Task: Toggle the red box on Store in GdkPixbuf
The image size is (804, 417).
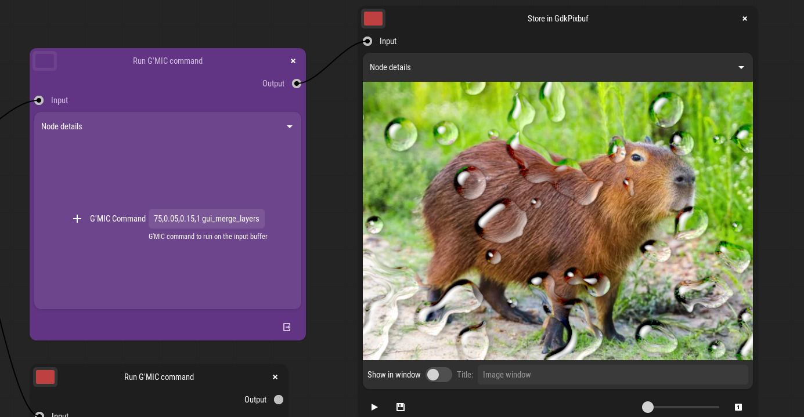Action: (x=373, y=19)
